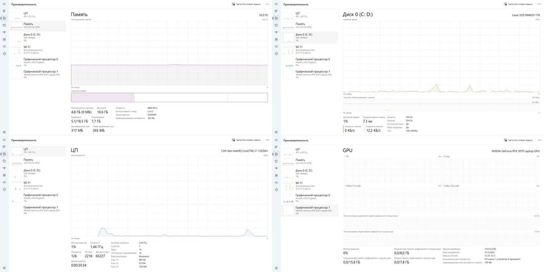Click 'Запустить новую задачу' in ЦП window
This screenshot has width=544, height=272.
(246, 140)
